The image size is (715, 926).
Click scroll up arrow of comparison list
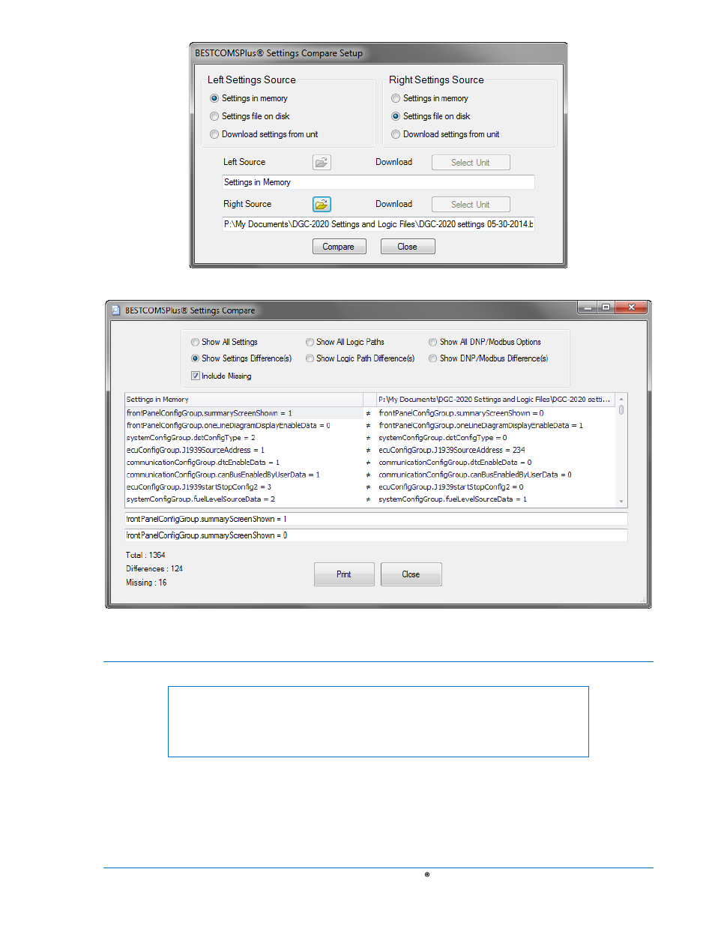(621, 399)
